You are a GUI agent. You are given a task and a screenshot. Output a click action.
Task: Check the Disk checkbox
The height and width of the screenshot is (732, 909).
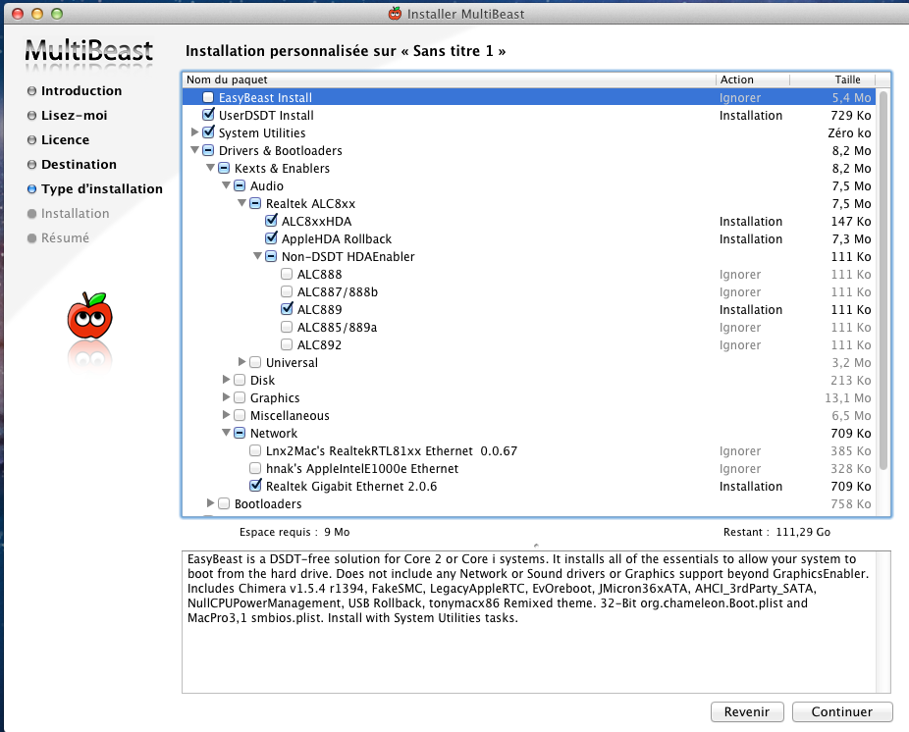(240, 380)
